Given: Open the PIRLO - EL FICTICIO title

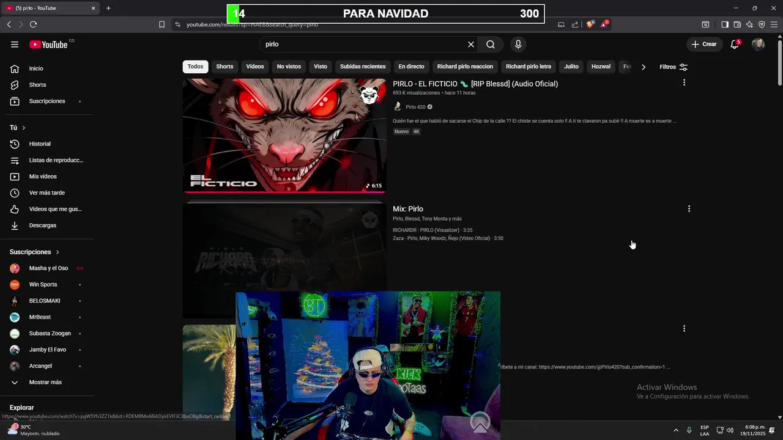Looking at the screenshot, I should pos(475,84).
